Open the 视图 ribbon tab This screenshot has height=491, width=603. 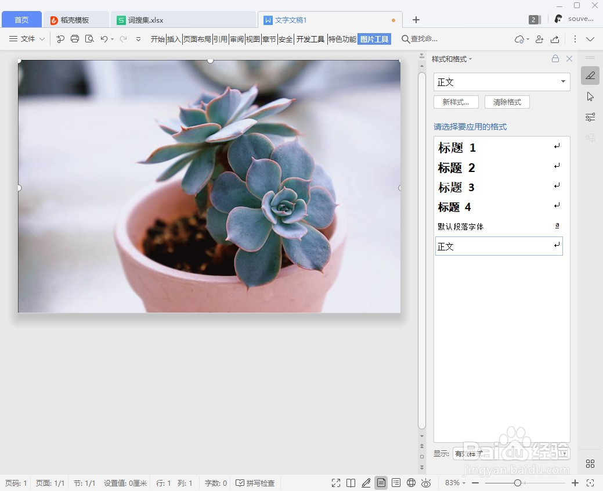click(x=253, y=39)
